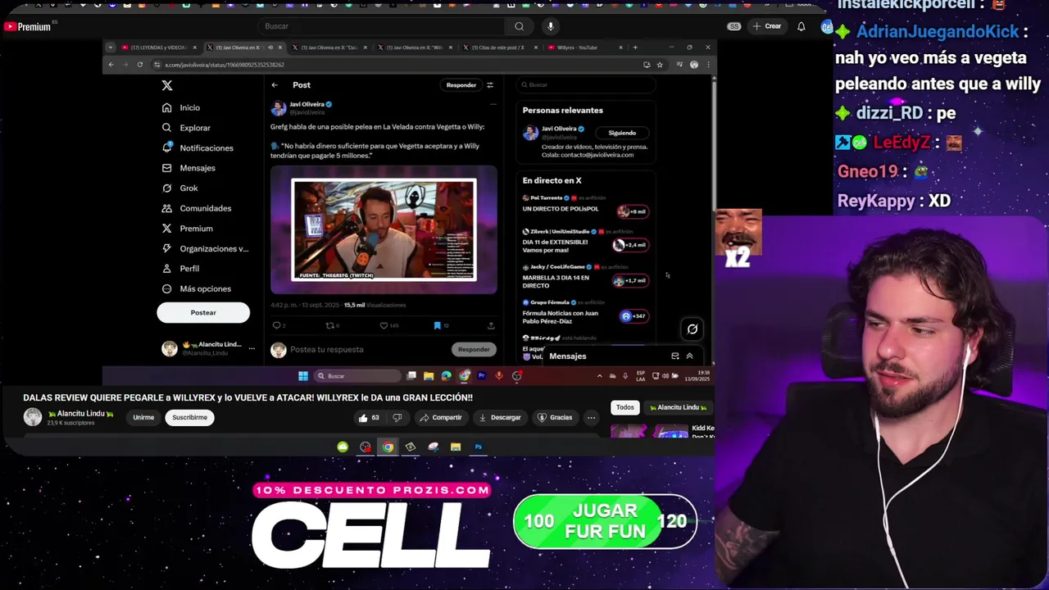Open a new browser tab with plus
1049x590 pixels.
[x=635, y=48]
